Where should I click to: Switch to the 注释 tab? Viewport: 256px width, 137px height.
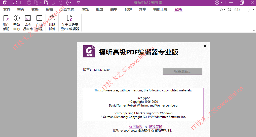coord(85,10)
